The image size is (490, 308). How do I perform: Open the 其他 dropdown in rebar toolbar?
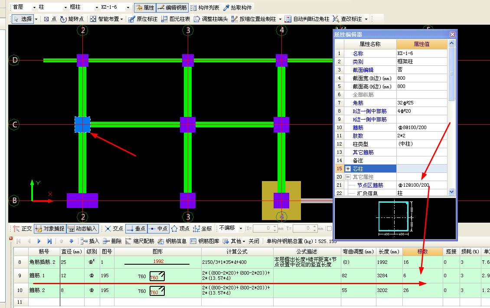pyautogui.click(x=234, y=241)
